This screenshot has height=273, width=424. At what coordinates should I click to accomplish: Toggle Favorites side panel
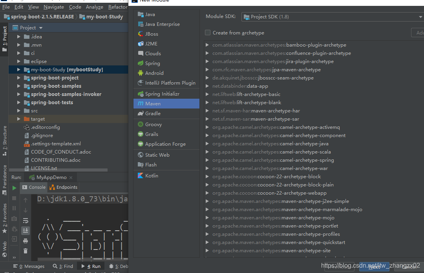(5, 218)
